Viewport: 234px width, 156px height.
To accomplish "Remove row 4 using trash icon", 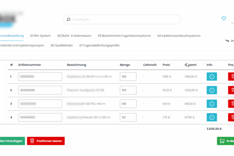I will pos(231,117).
